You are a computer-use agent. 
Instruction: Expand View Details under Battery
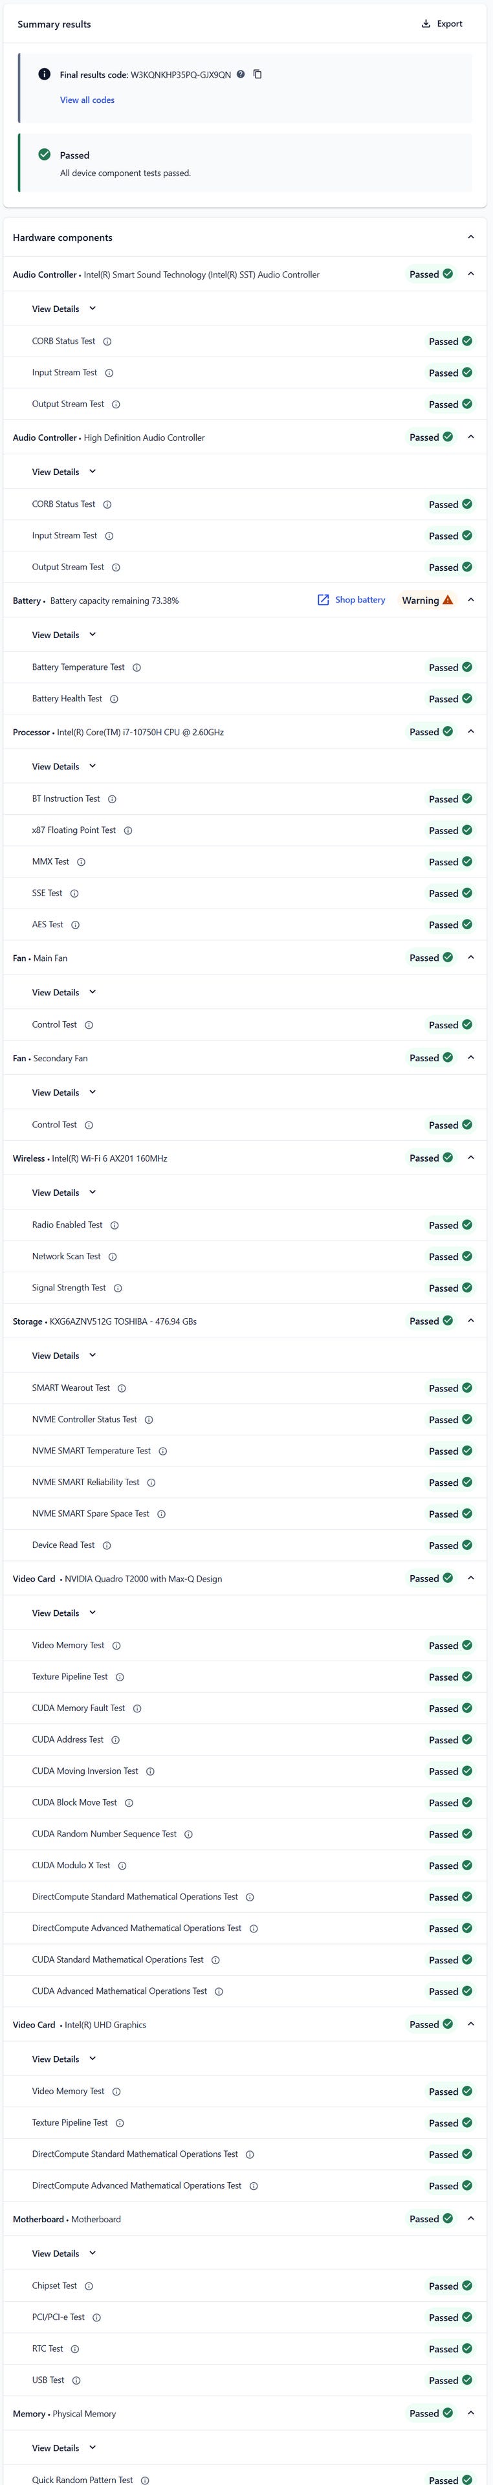(x=63, y=635)
